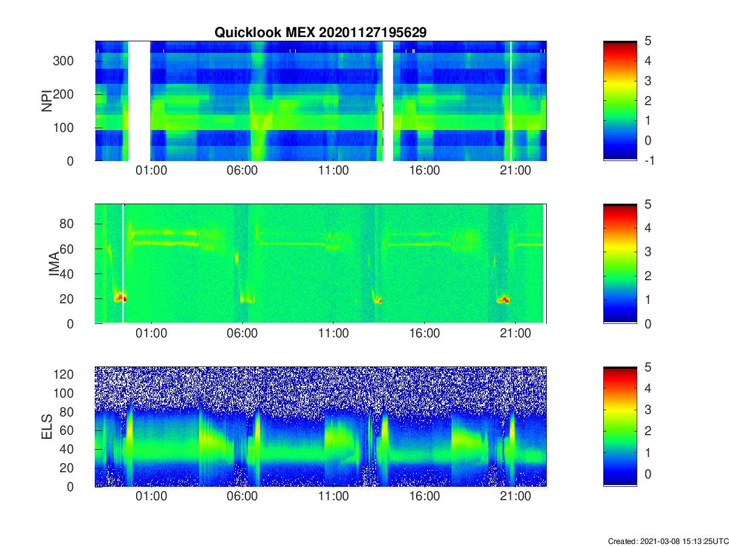
Task: Click inside the ELS spectrogram panel
Action: coord(321,427)
